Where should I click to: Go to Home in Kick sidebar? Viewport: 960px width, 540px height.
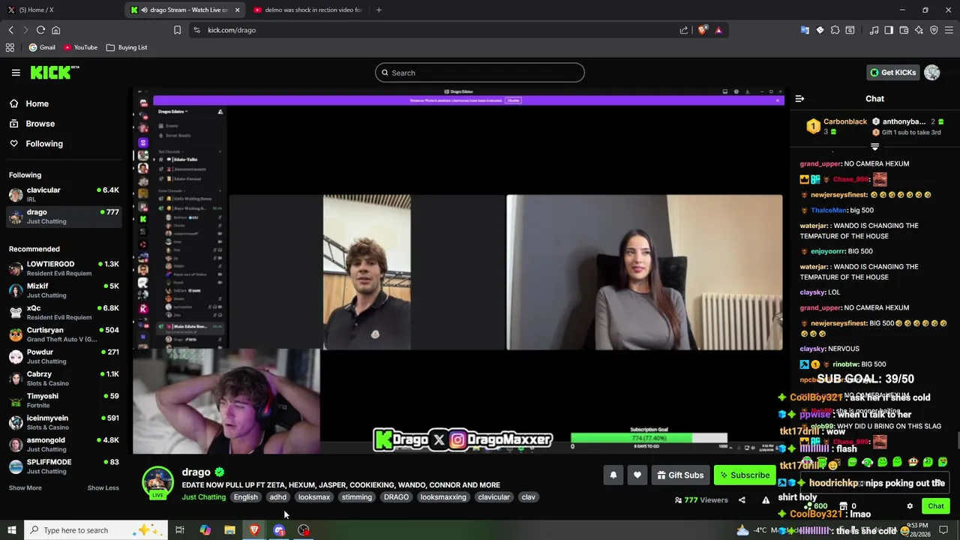[x=37, y=103]
